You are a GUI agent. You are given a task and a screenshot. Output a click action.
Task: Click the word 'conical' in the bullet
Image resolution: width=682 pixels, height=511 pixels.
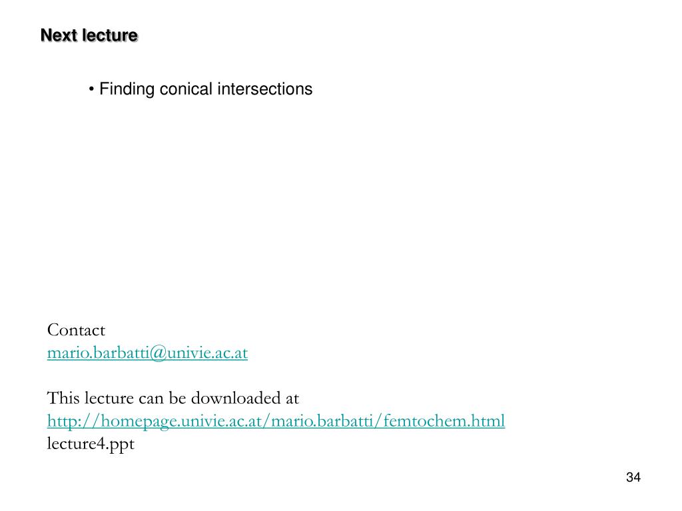186,88
